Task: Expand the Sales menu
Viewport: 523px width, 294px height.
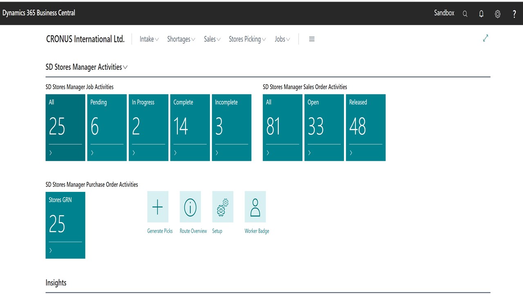Action: (212, 39)
